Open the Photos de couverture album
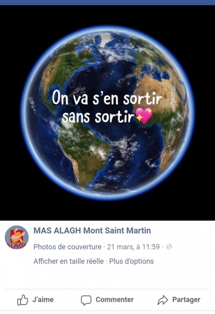215x314 pixels. tap(67, 247)
